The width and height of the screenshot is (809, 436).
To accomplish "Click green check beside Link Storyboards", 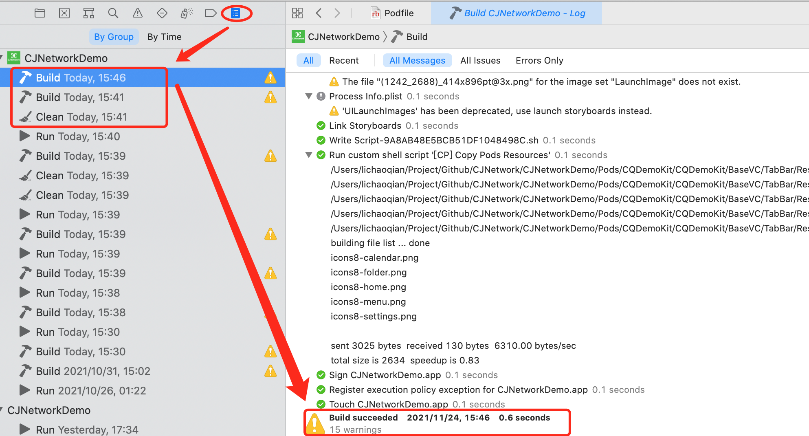I will click(321, 126).
